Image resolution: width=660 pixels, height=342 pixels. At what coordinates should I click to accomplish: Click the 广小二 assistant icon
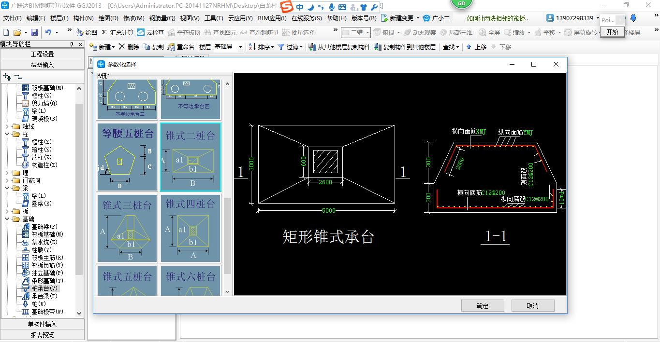426,18
